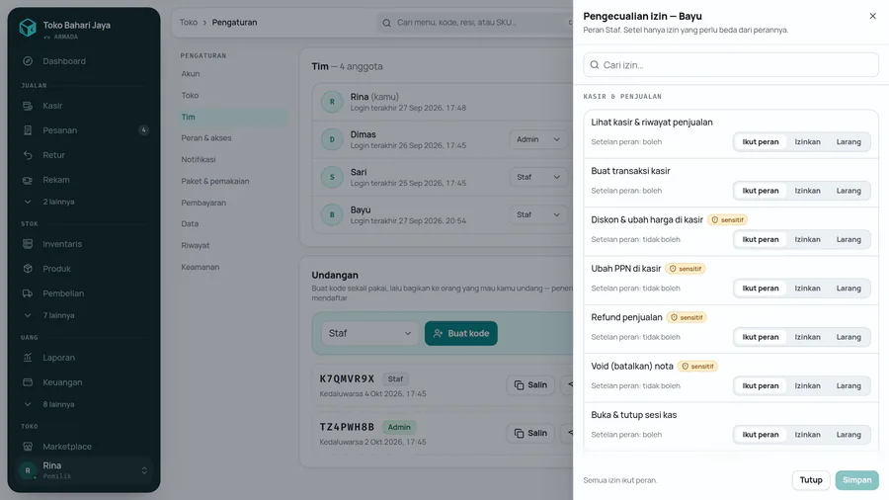Click Bayu's avatar circle
Image resolution: width=889 pixels, height=500 pixels.
(332, 214)
